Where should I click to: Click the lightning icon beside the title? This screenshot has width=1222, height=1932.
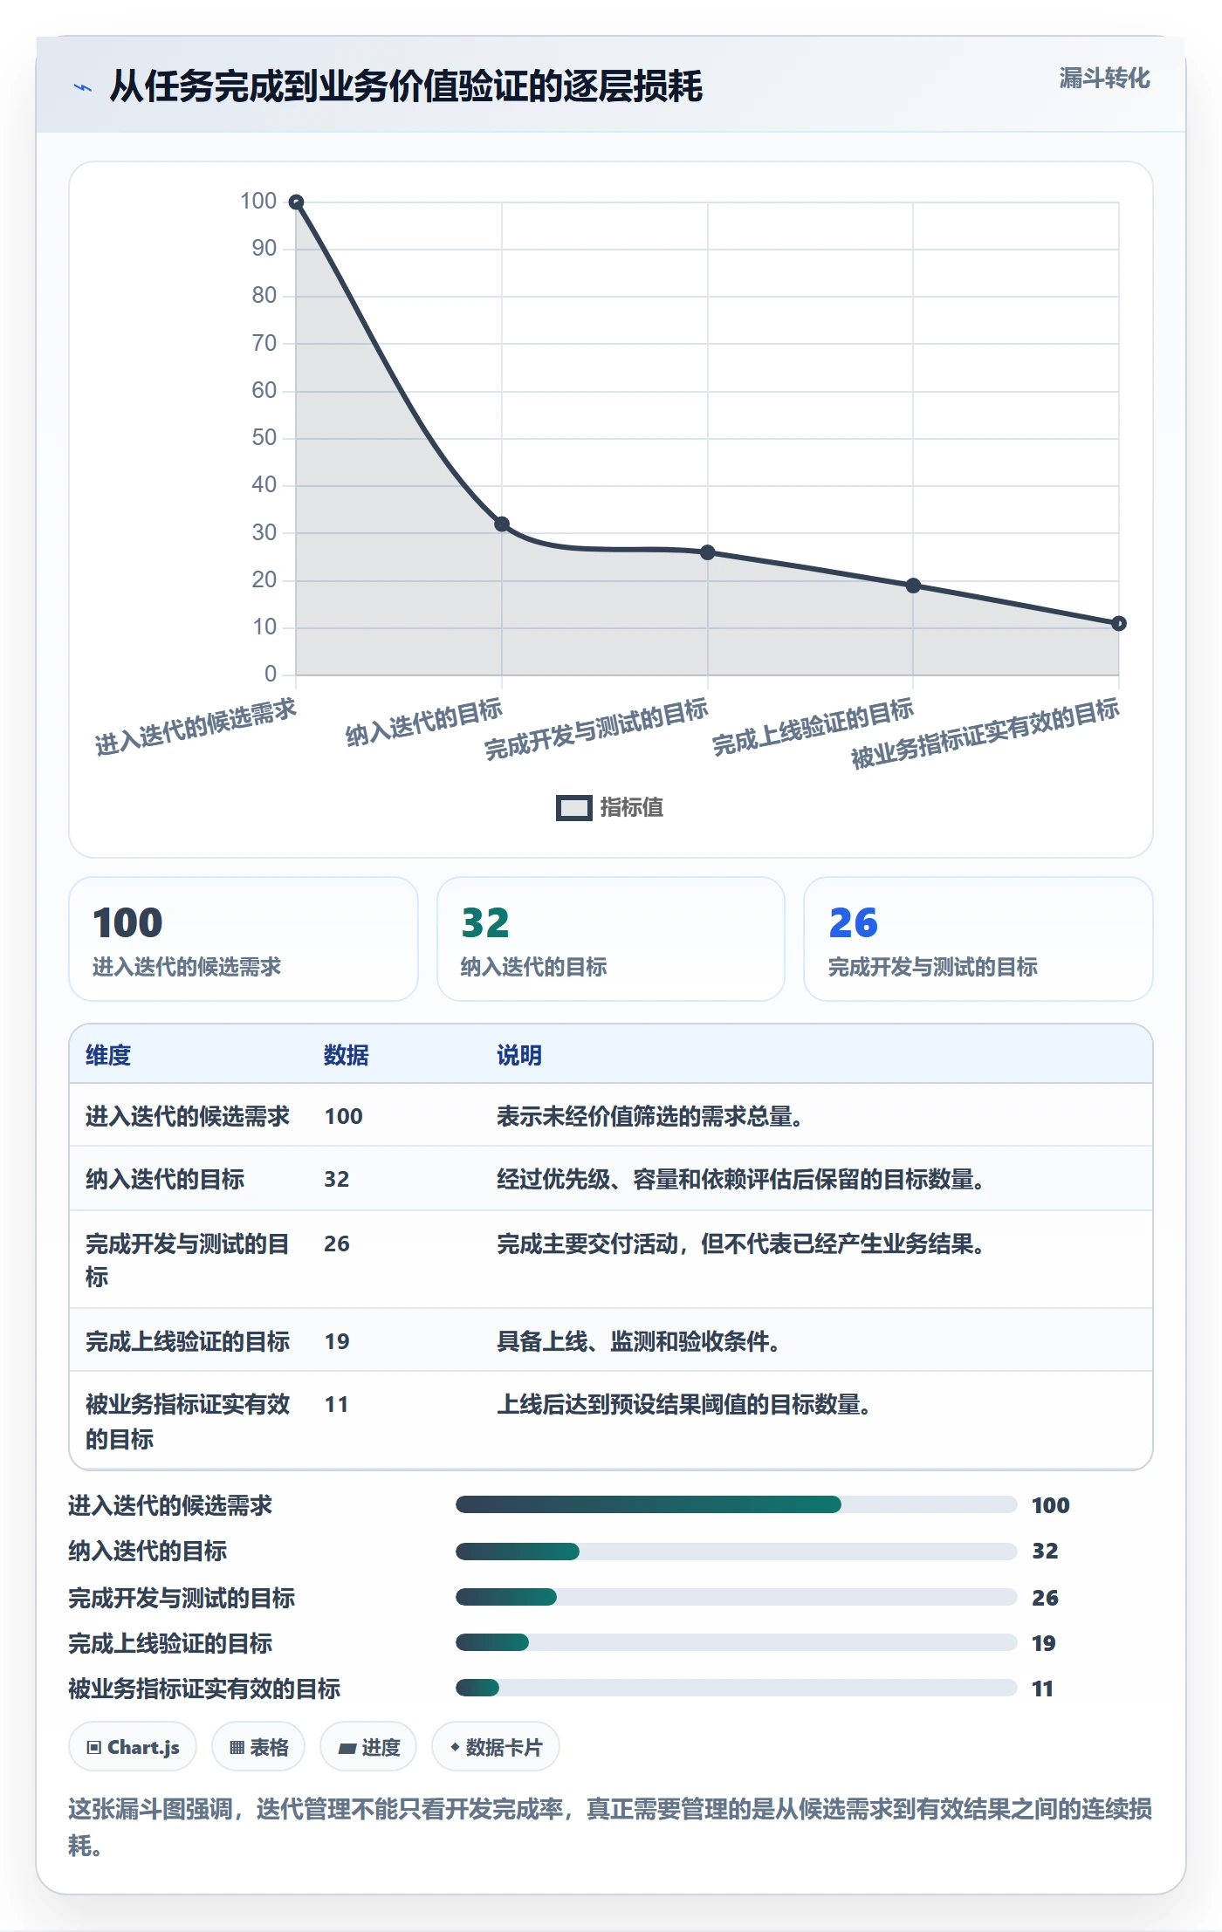tap(83, 87)
